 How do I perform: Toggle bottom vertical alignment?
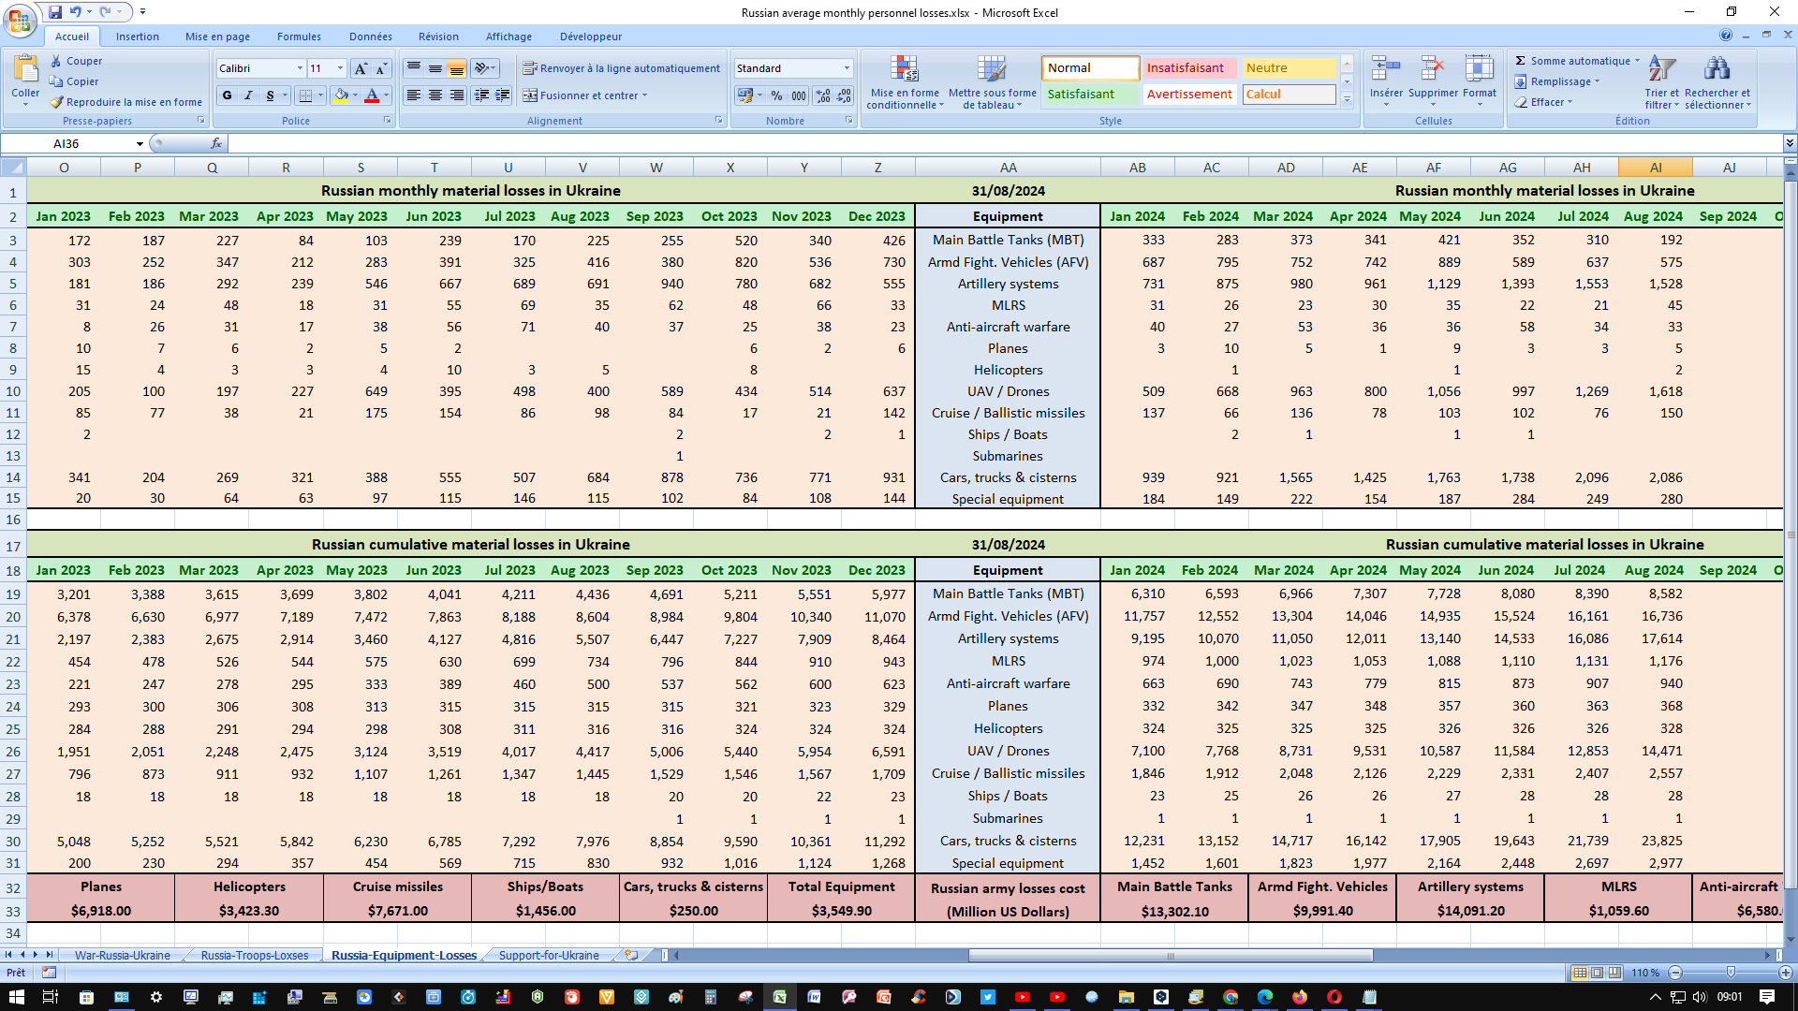click(x=456, y=68)
